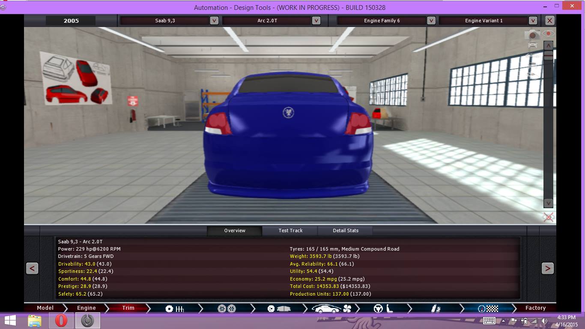Click the viewport scrollbar up arrow
Viewport: 585px width, 329px height.
(x=548, y=46)
